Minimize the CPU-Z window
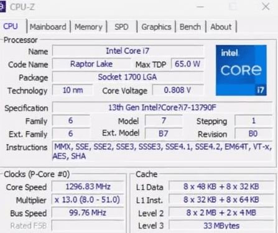This screenshot has width=278, height=233. [x=200, y=7]
